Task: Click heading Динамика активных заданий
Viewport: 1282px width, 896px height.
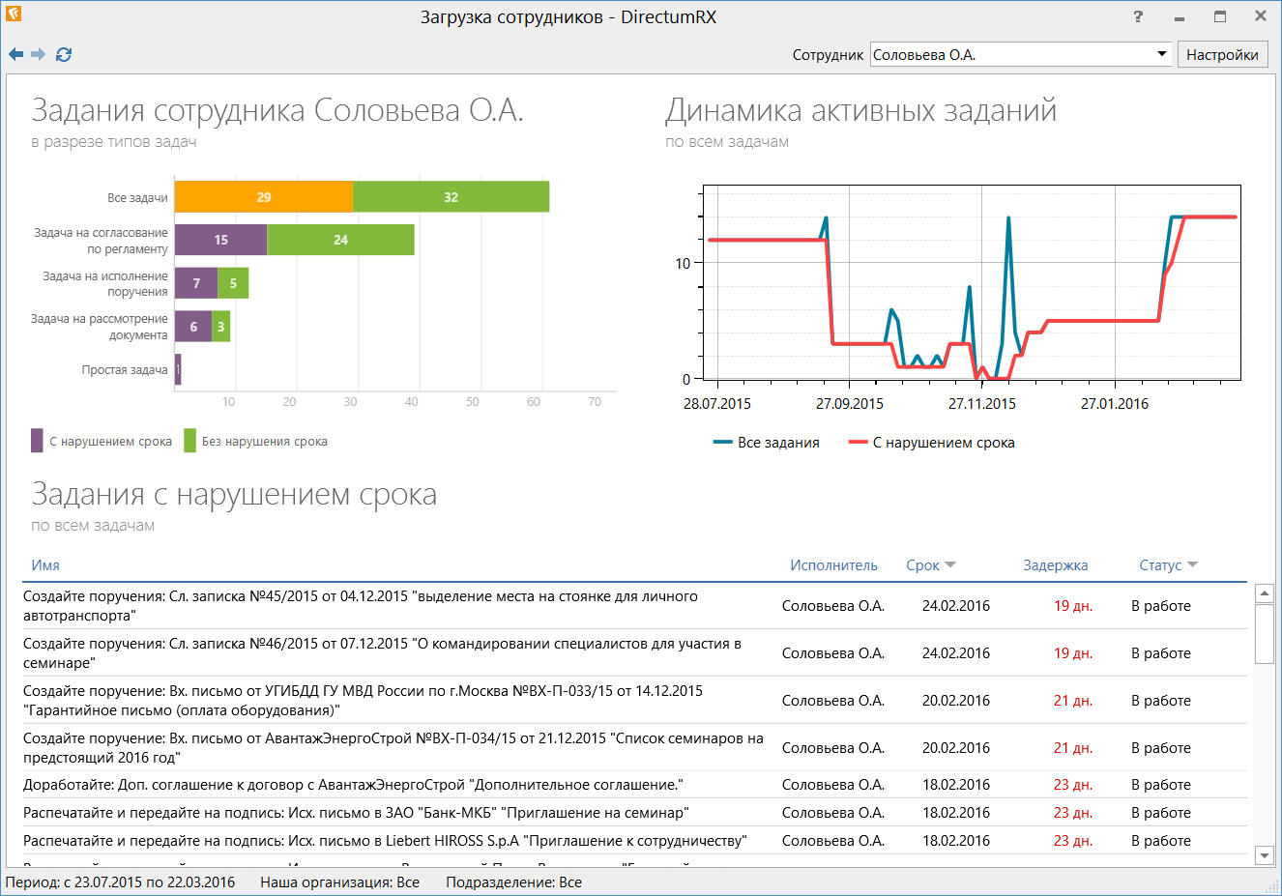Action: click(860, 110)
